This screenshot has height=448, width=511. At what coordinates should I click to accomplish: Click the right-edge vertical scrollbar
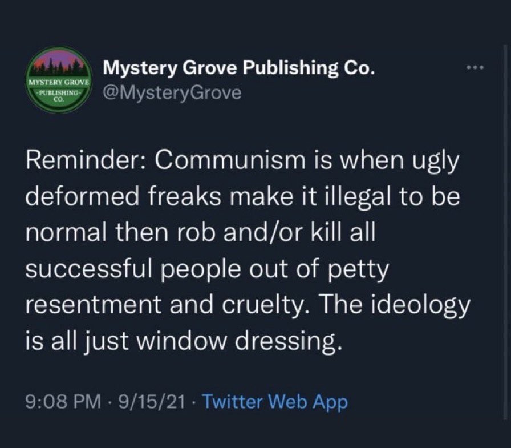click(505, 232)
